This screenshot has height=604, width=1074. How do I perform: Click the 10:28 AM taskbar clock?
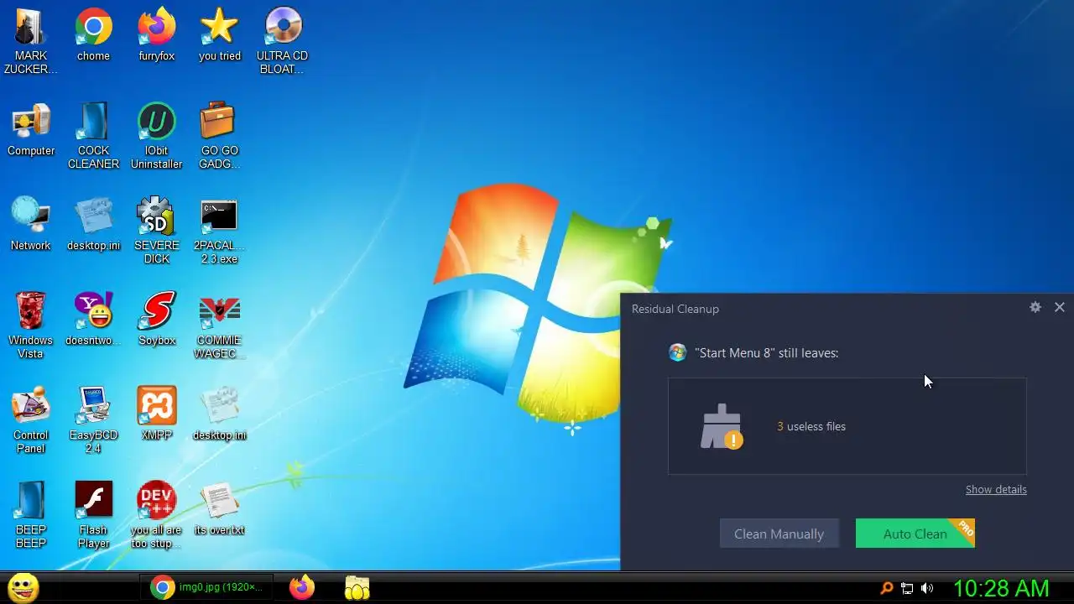coord(1001,588)
